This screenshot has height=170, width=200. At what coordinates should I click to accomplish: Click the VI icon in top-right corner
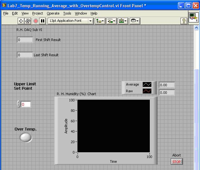coord(193,17)
